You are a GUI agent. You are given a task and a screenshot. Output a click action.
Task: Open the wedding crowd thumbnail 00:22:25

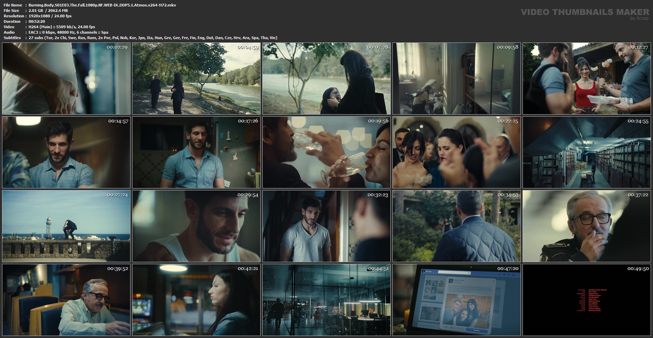pyautogui.click(x=456, y=152)
